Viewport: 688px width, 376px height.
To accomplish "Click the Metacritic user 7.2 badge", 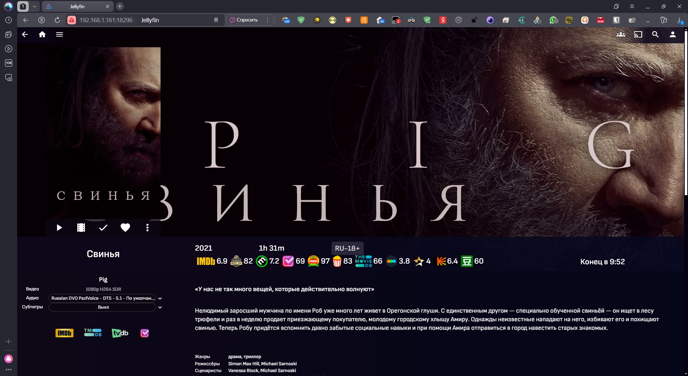I will click(x=268, y=261).
